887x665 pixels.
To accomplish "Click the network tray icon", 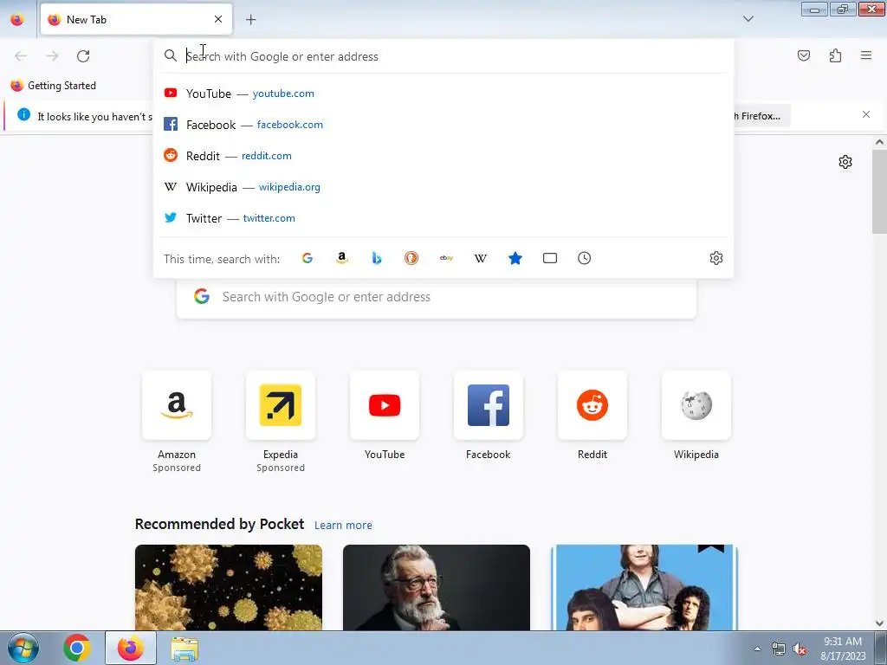I will [779, 649].
